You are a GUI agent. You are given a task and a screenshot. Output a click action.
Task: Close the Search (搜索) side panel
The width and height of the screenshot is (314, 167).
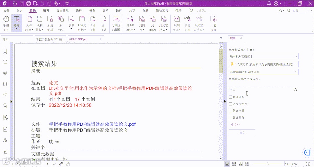pos(241,38)
